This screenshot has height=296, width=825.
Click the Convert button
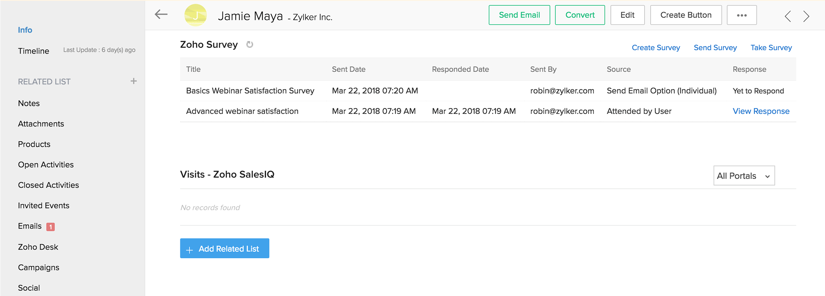click(580, 15)
